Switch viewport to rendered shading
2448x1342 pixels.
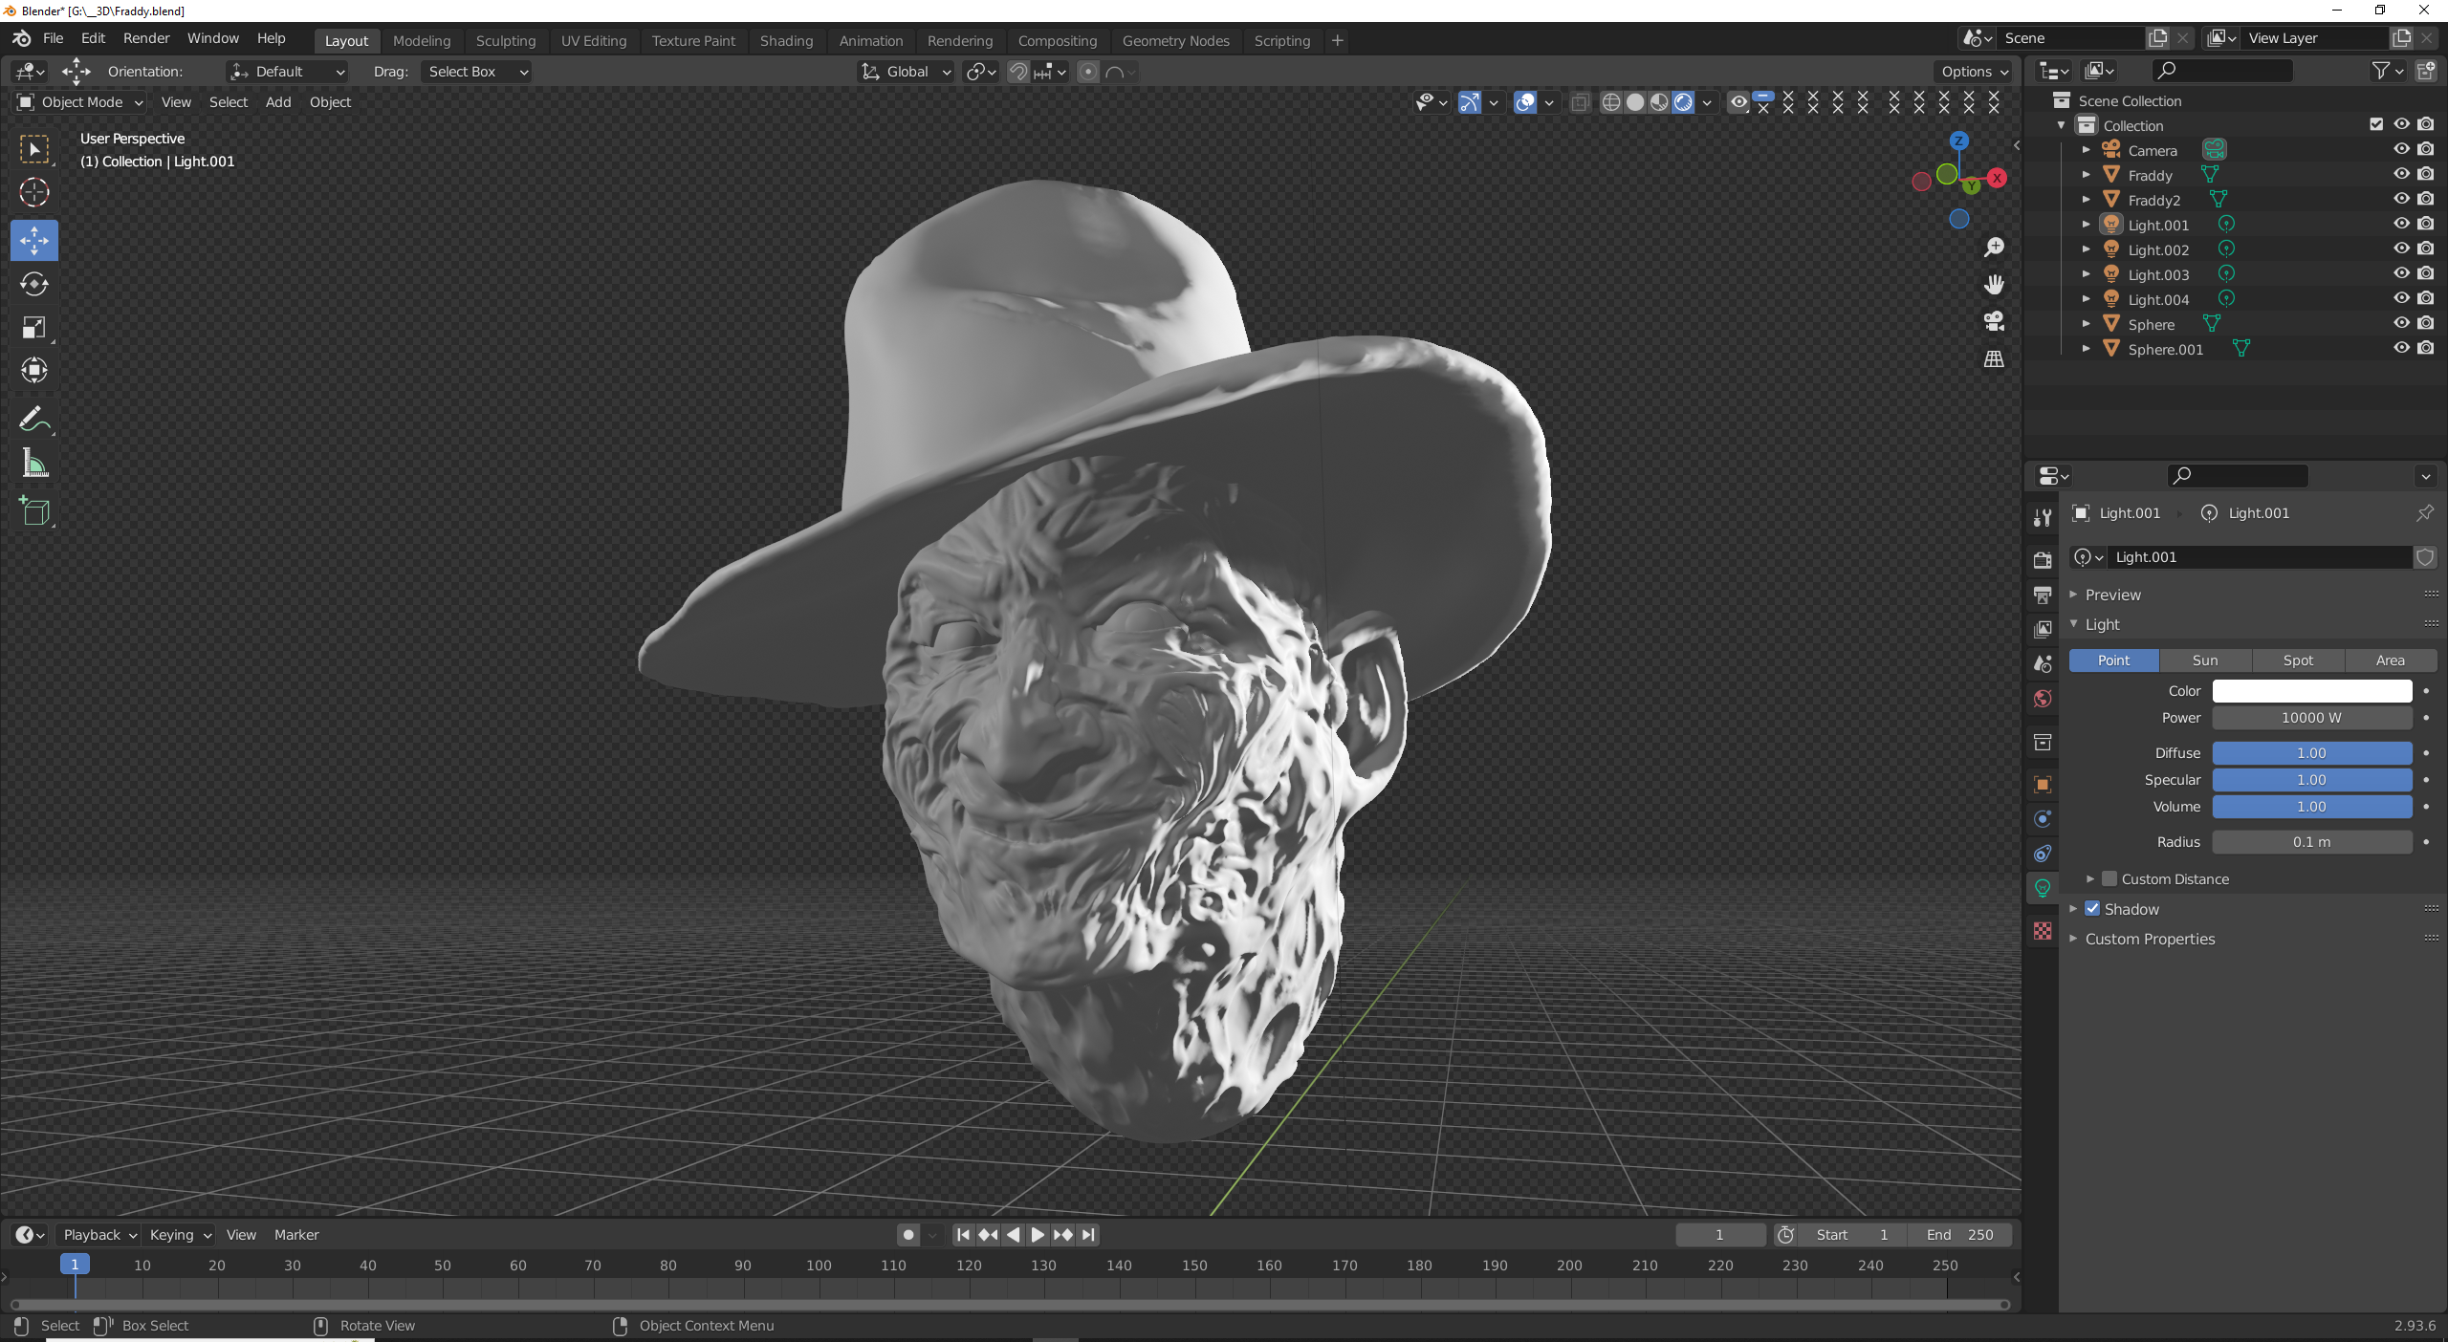1683,102
